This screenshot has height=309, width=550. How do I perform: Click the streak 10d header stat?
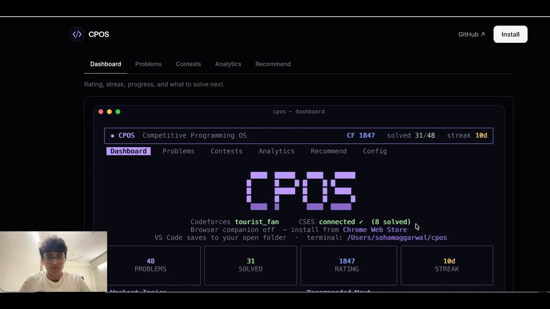point(467,136)
